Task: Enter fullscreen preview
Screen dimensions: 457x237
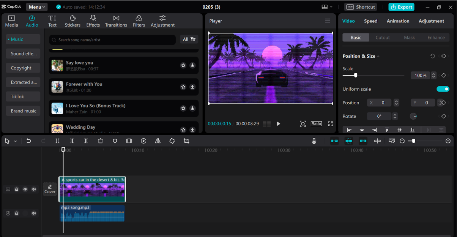Action: [x=331, y=124]
